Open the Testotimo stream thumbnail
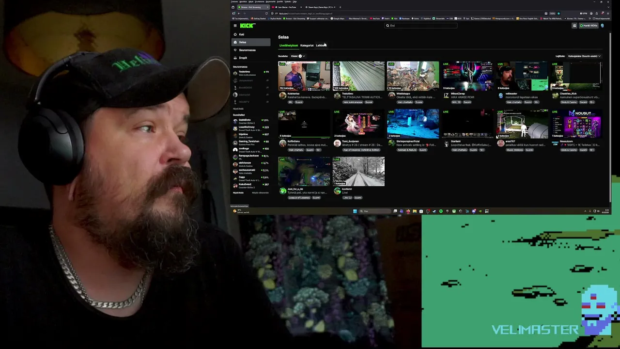Image resolution: width=620 pixels, height=349 pixels. point(358,76)
